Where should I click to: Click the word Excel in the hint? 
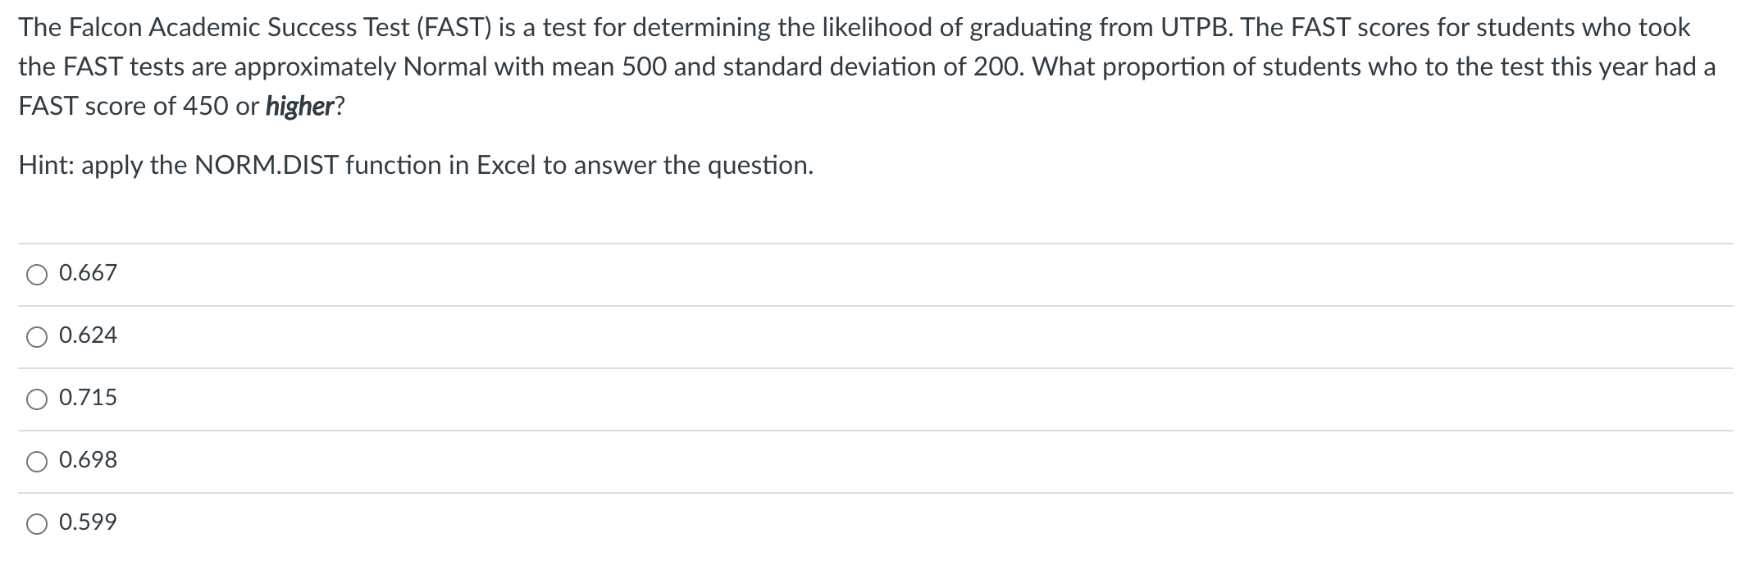[x=507, y=166]
